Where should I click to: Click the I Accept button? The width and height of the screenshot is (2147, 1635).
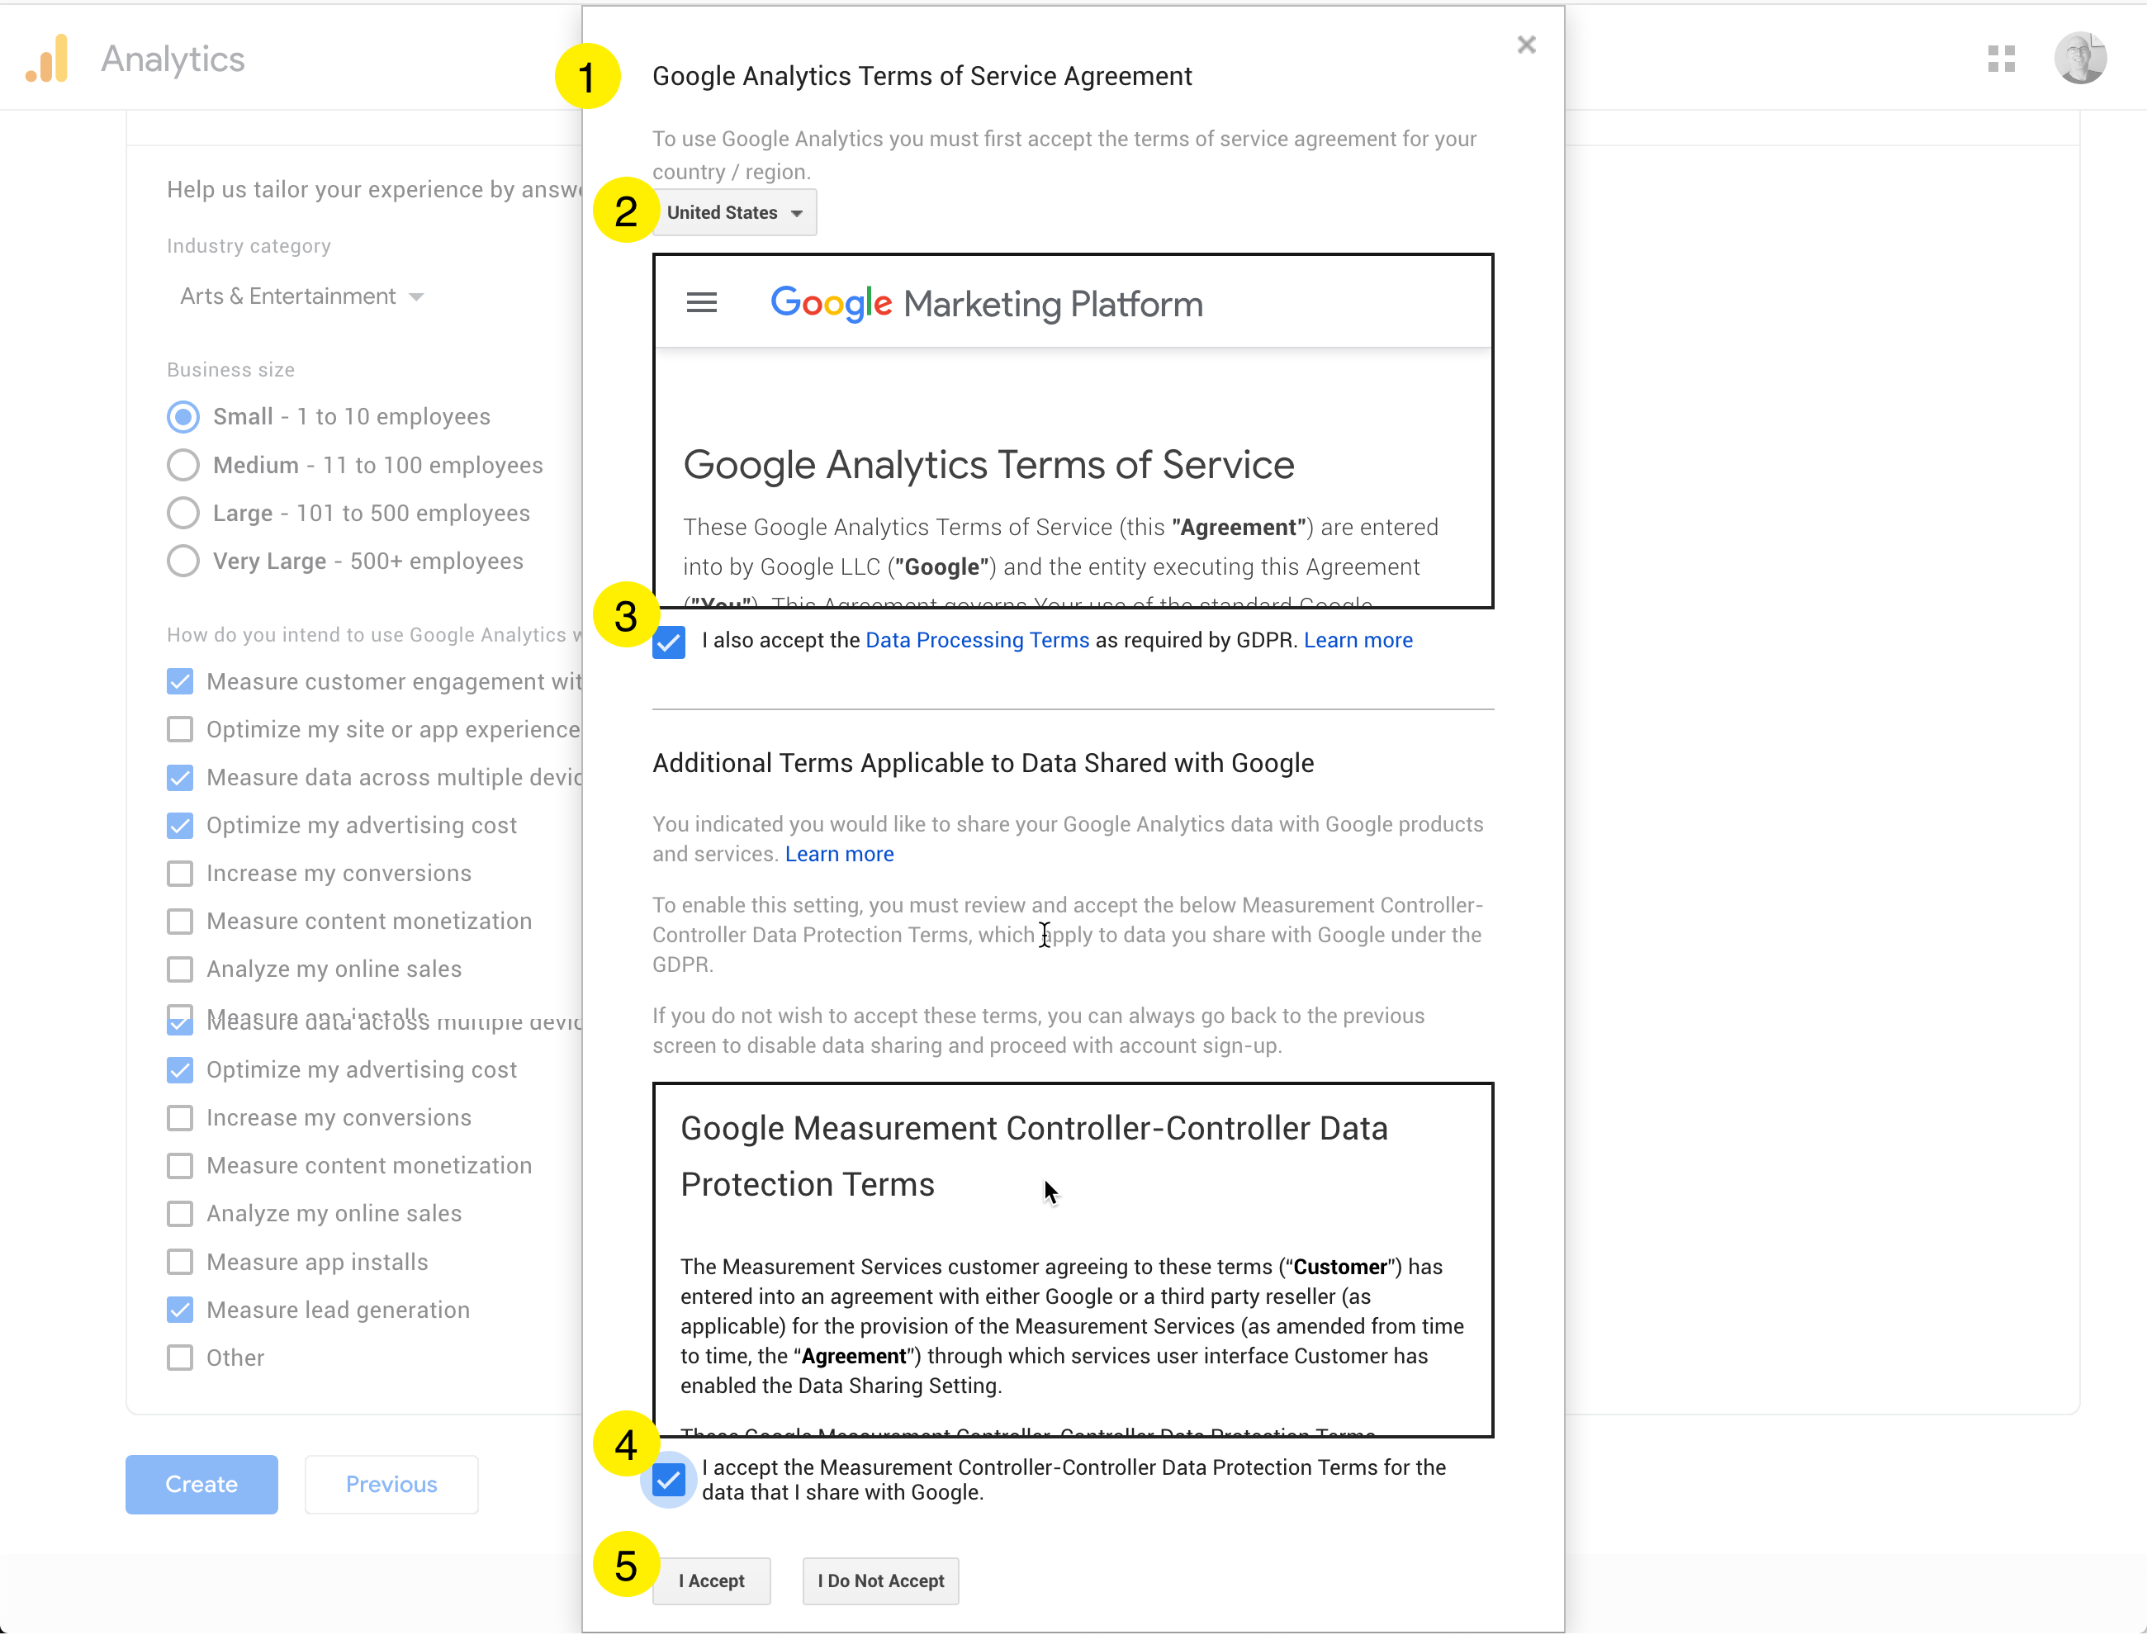(712, 1580)
